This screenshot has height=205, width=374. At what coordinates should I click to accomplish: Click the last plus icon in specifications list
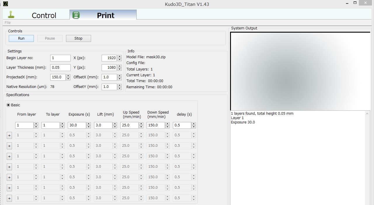[x=9, y=198]
